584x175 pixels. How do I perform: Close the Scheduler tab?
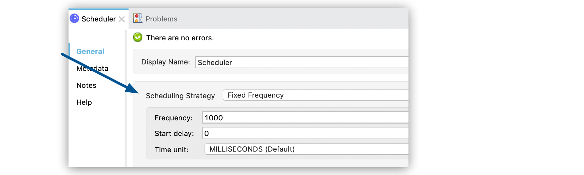pos(122,19)
